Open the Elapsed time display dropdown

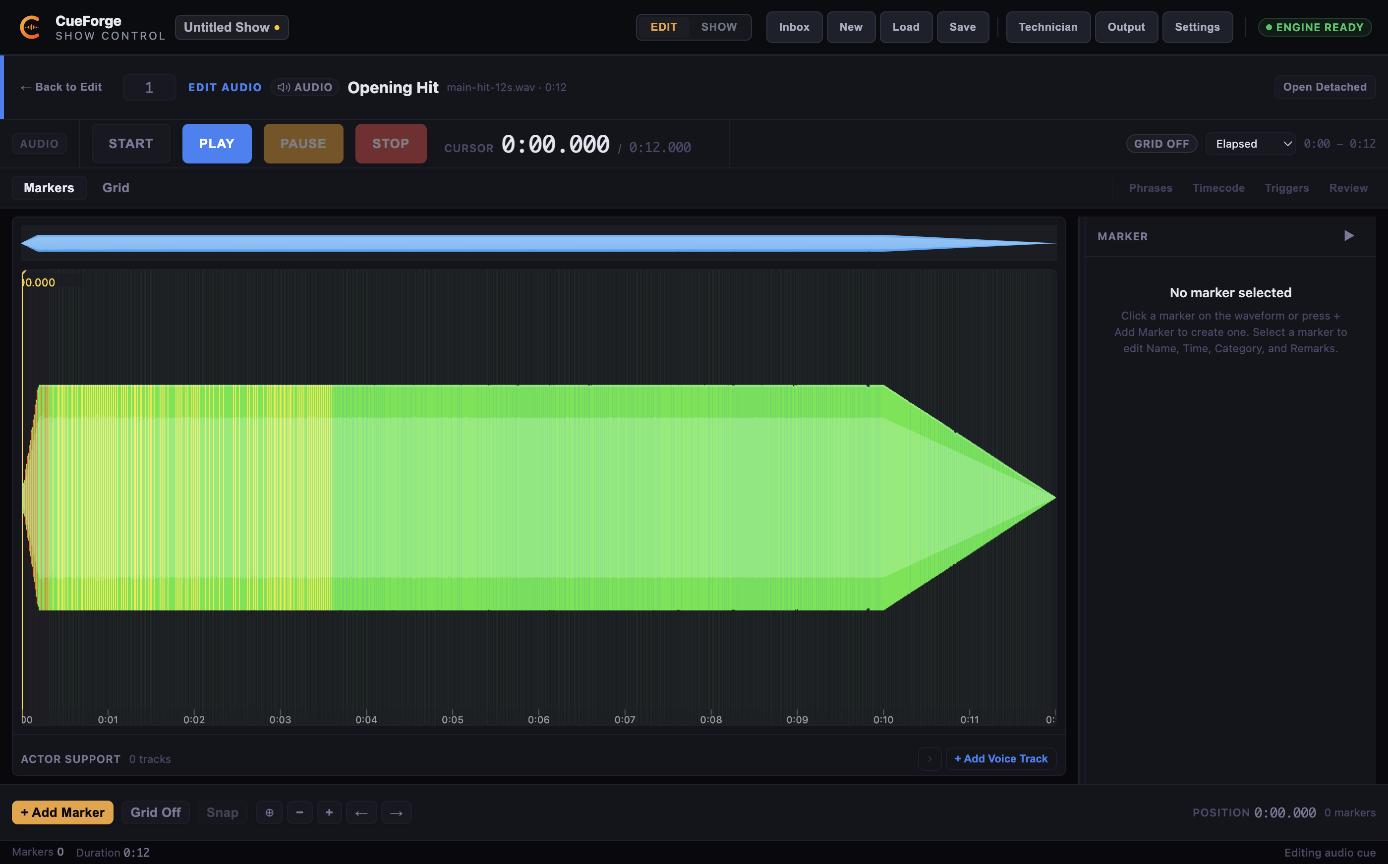[1251, 144]
